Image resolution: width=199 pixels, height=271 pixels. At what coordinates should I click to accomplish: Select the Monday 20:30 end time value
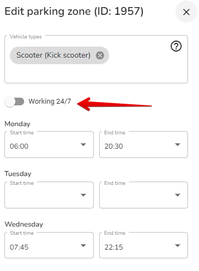pos(113,146)
